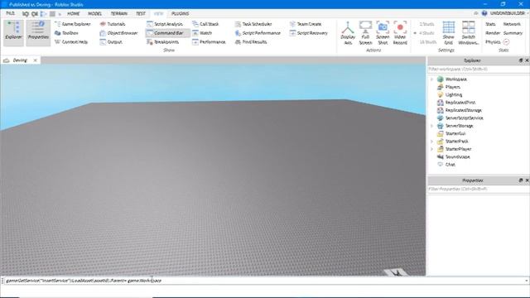Viewport: 530px width, 298px height.
Task: Select the document tab in the viewport
Action: pos(20,60)
